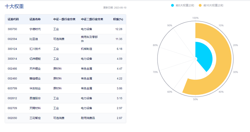Select stock code 002466
Screen dimensions: 250x132
pyautogui.click(x=12, y=69)
